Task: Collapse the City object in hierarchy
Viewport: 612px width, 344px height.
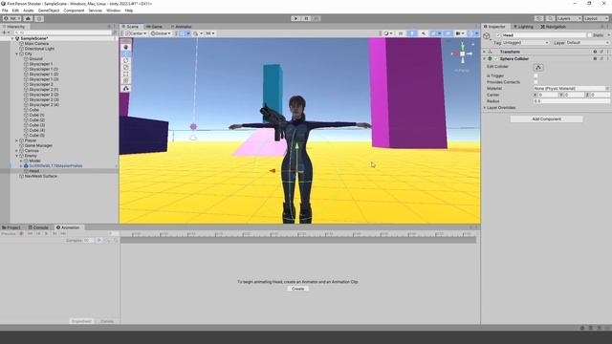Action: [17, 54]
